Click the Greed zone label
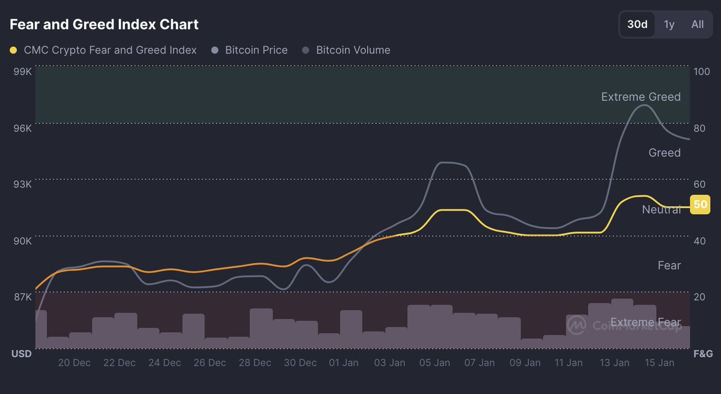721x394 pixels. [665, 153]
